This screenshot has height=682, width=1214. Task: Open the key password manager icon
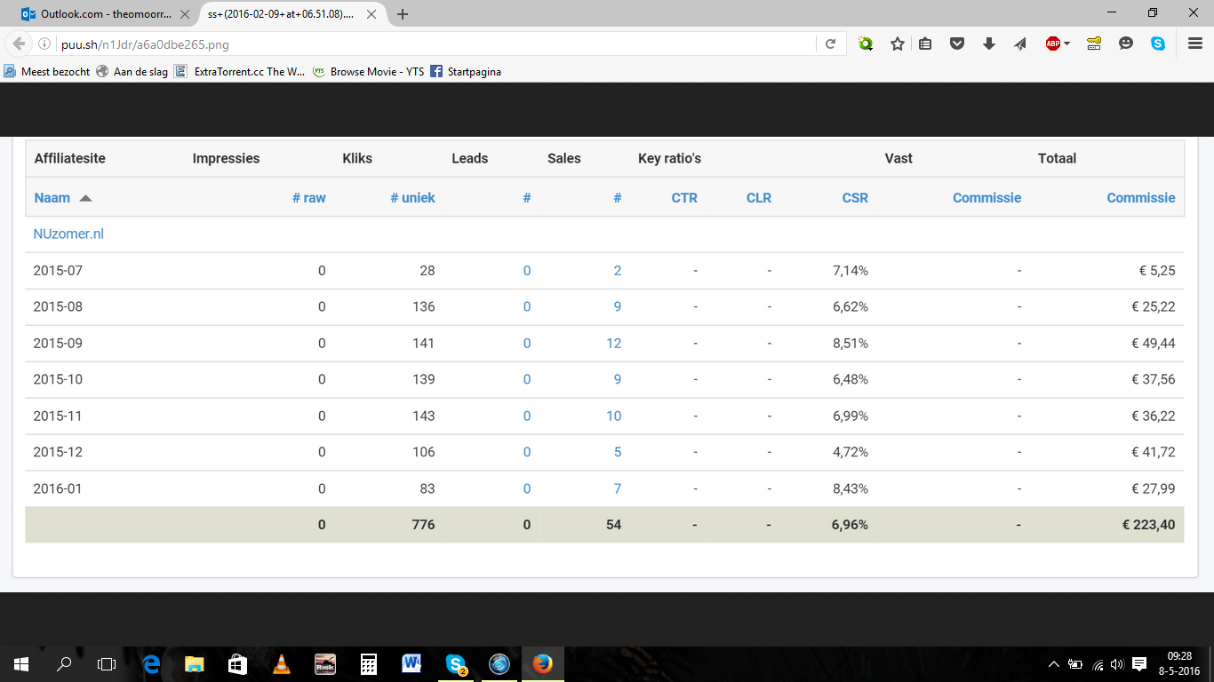pos(1094,44)
